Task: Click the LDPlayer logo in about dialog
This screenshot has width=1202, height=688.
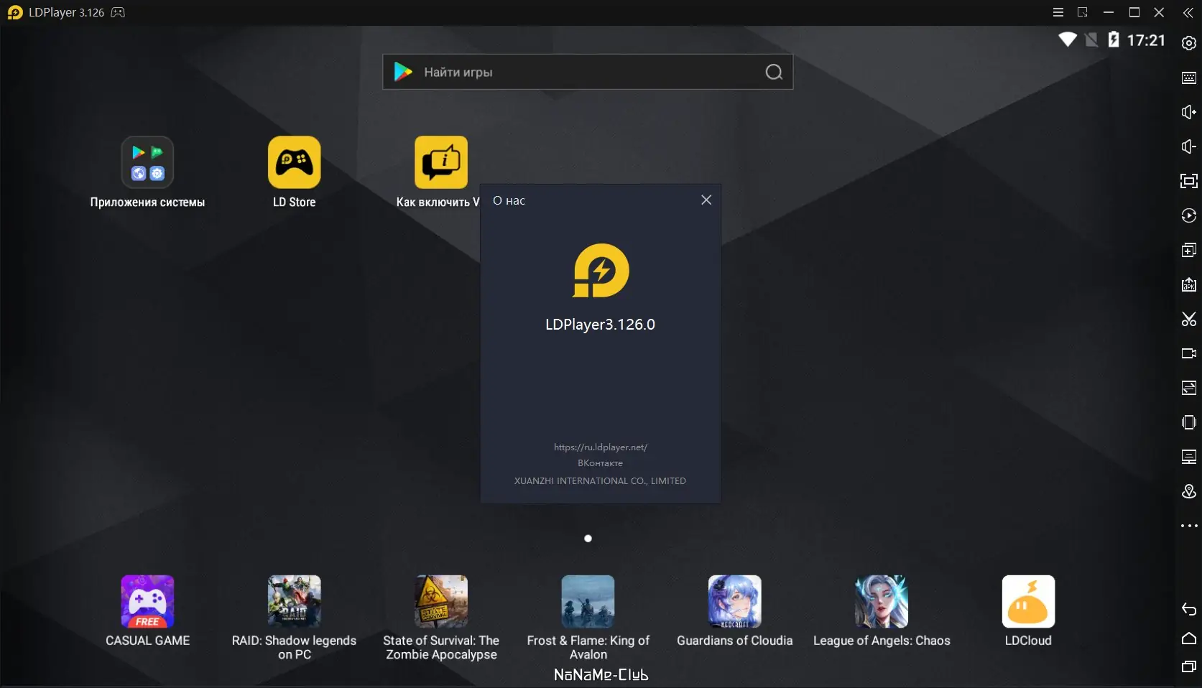Action: (x=601, y=271)
